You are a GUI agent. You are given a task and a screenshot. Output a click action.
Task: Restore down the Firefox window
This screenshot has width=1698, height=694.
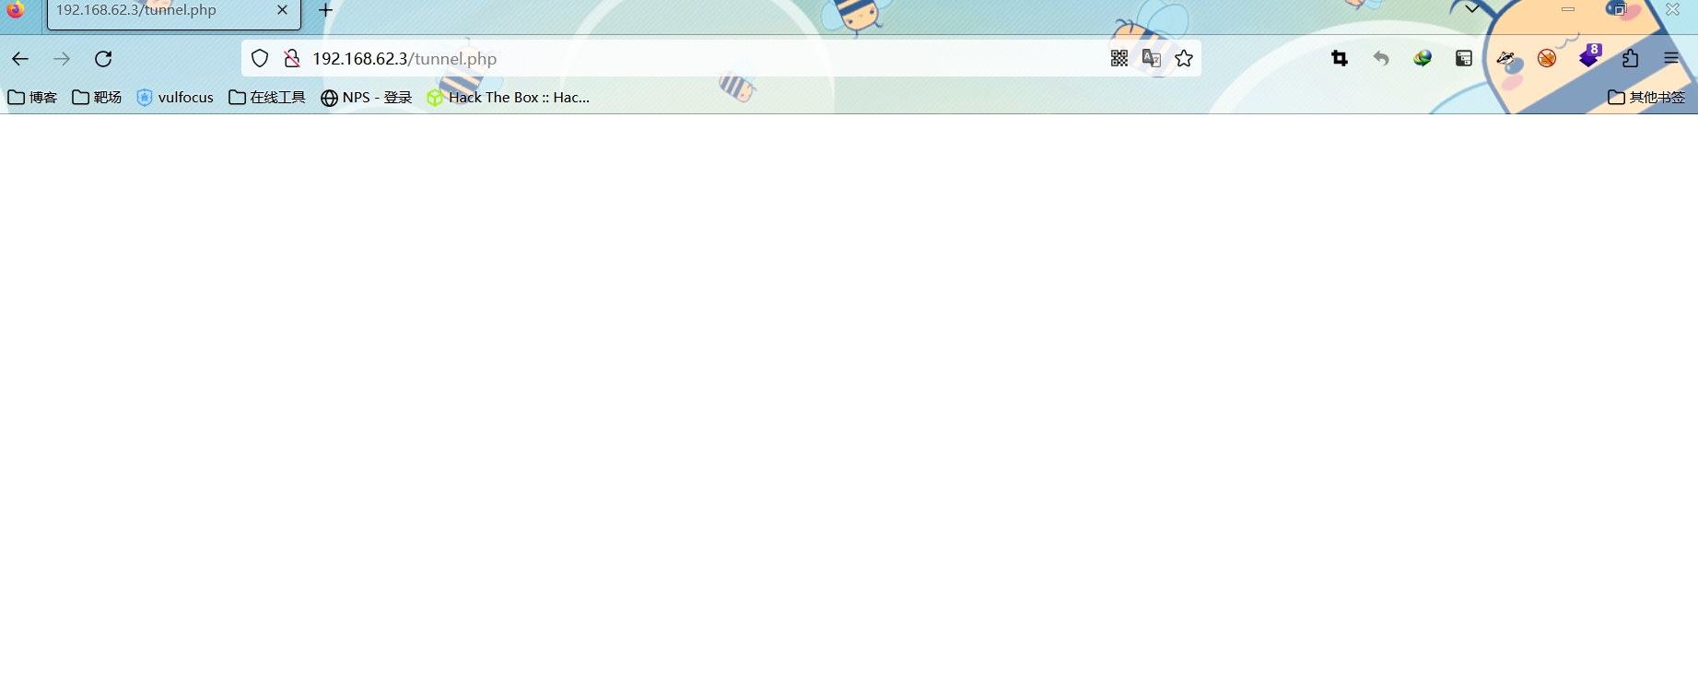click(1620, 9)
